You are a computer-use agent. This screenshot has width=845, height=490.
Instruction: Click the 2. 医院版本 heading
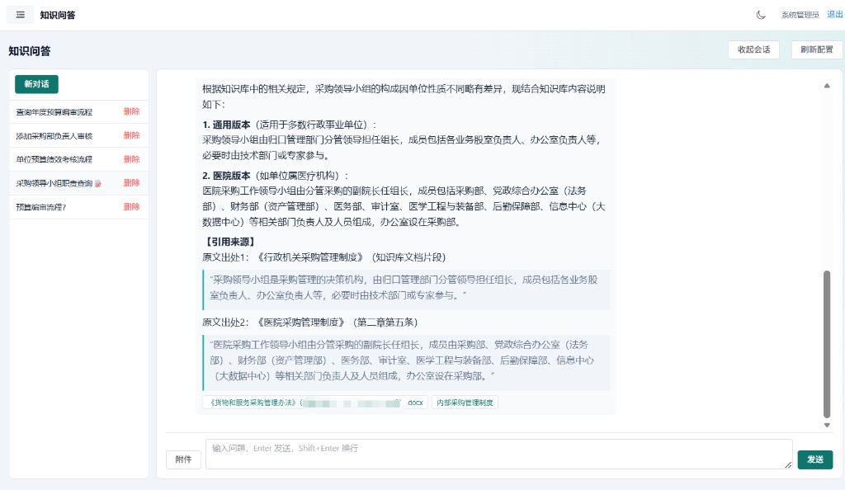226,176
